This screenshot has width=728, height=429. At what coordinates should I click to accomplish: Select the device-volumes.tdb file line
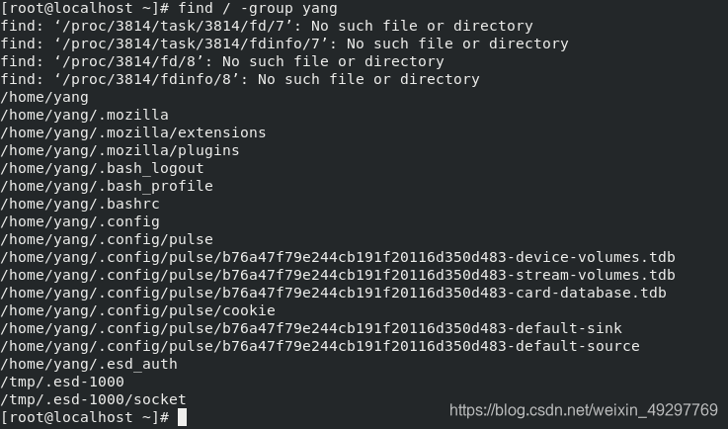click(x=338, y=257)
